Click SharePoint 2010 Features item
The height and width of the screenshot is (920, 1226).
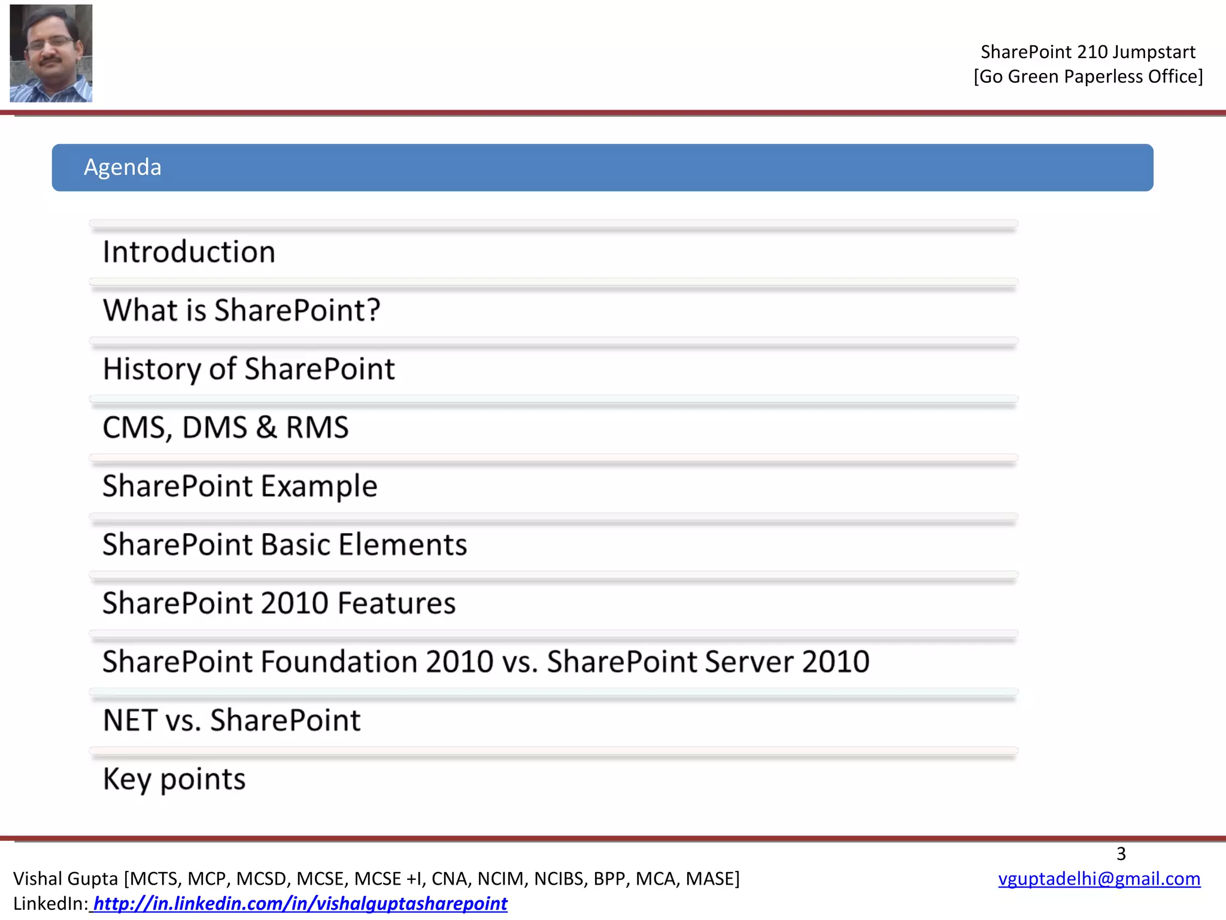pyautogui.click(x=279, y=603)
